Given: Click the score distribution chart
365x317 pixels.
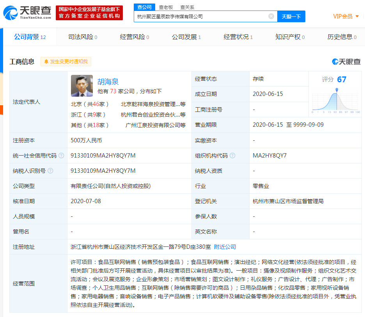Looking at the screenshot, I should [x=336, y=101].
